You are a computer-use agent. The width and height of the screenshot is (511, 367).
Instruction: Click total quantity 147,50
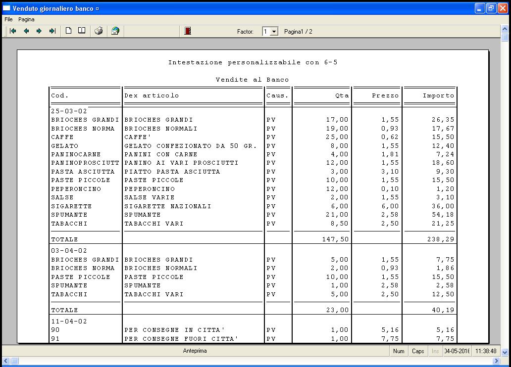pos(335,239)
